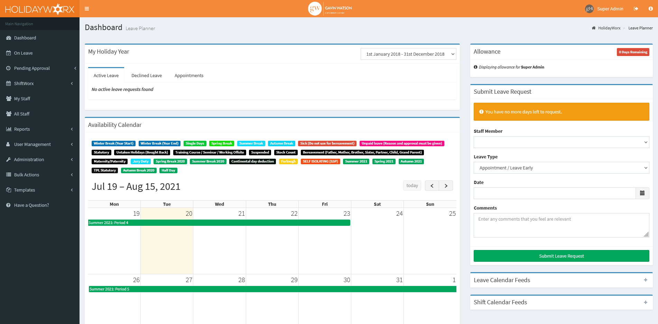
Task: Select July 24 on the calendar
Action: 377,241
